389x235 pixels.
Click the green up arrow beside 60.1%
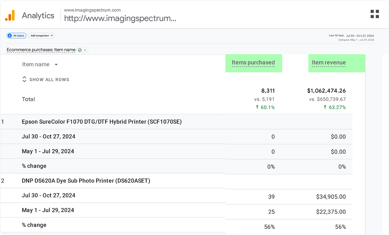(x=257, y=107)
